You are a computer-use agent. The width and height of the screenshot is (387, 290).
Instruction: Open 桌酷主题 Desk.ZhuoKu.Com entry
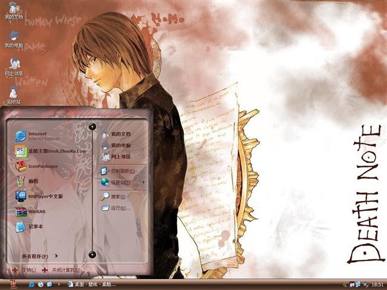click(x=51, y=151)
